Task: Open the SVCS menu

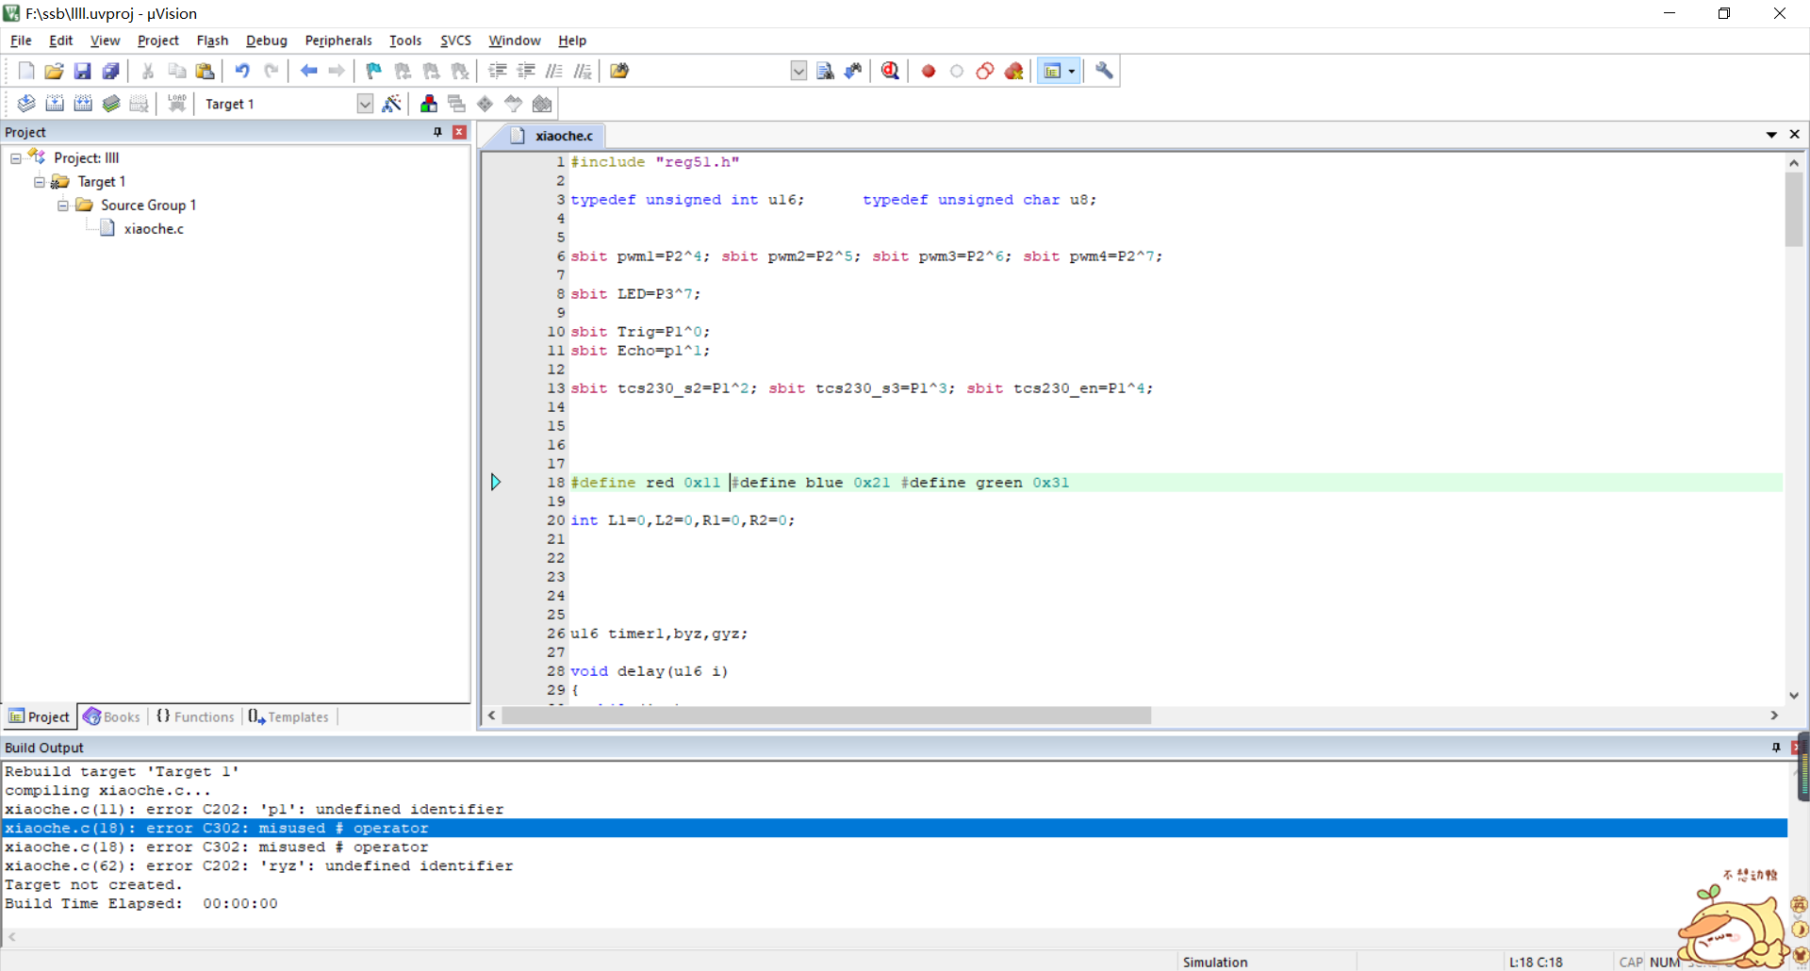Action: (x=455, y=41)
